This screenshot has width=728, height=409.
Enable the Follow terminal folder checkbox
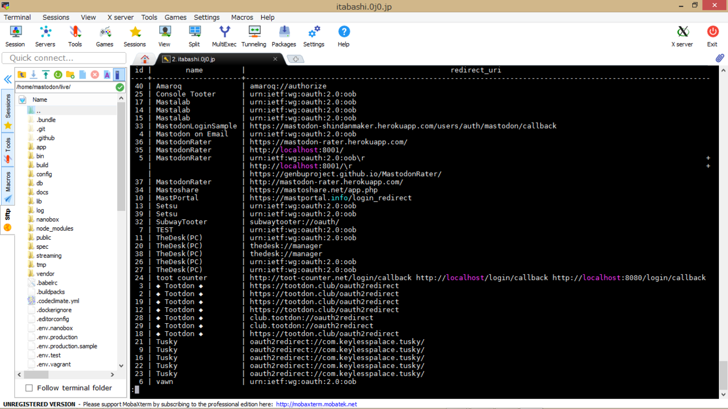(x=29, y=388)
